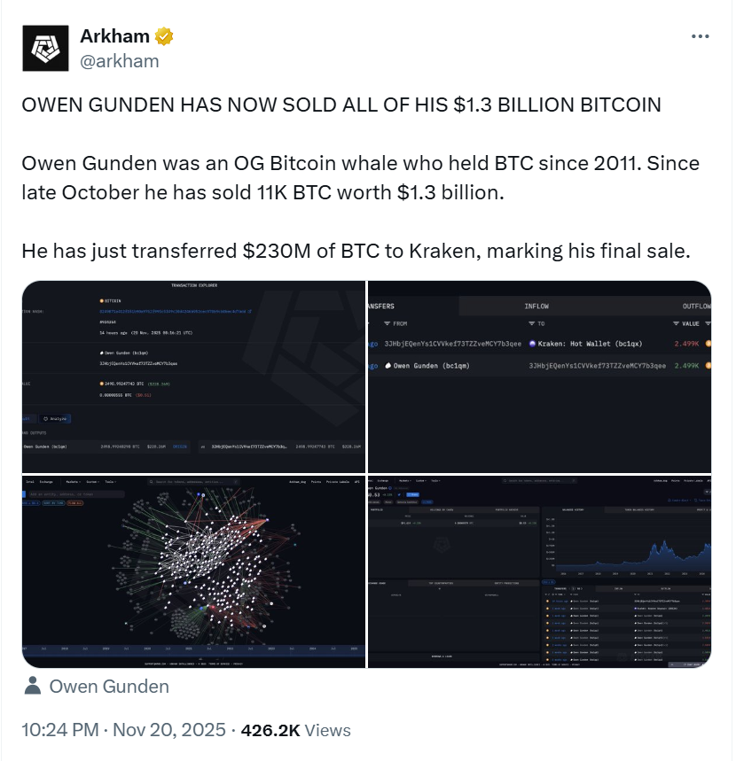Viewport: 736px width, 761px height.
Task: Click the Kraken: Hot Wallet entity icon
Action: [x=533, y=344]
